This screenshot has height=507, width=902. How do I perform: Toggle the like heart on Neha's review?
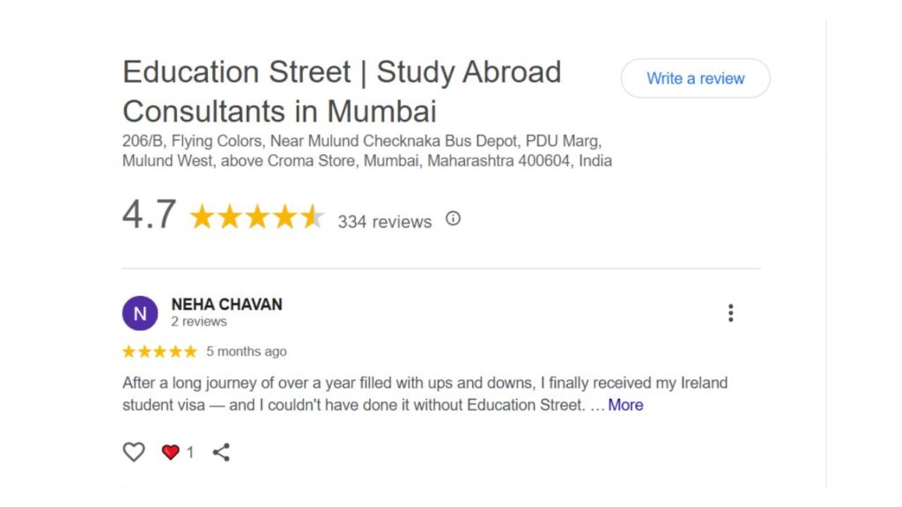(133, 451)
